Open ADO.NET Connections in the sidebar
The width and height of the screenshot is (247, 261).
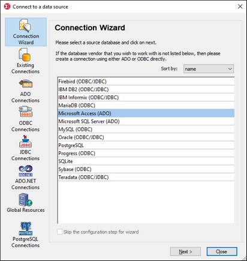[25, 178]
